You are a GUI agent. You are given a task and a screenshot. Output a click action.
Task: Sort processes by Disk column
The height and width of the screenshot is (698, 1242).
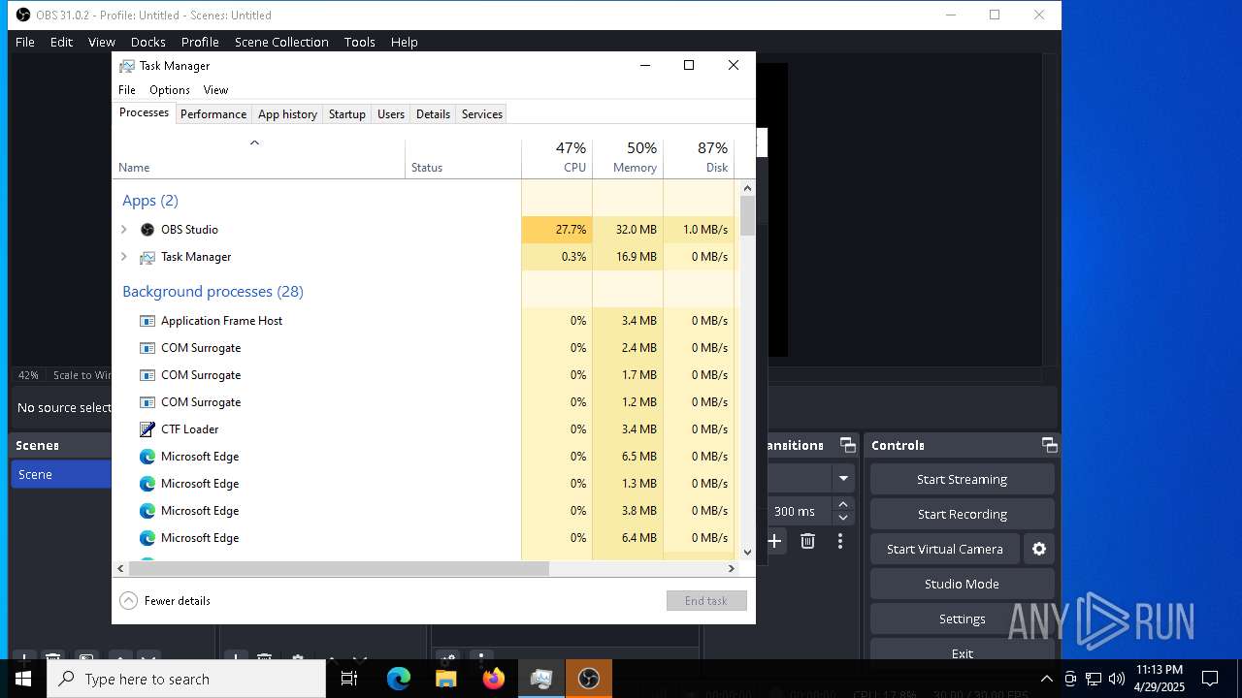click(699, 157)
